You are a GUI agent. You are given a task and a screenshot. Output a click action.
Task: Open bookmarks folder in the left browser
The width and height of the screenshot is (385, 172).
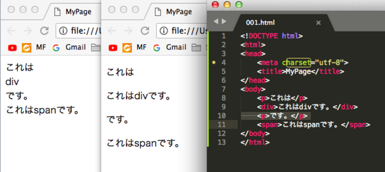tap(95, 48)
